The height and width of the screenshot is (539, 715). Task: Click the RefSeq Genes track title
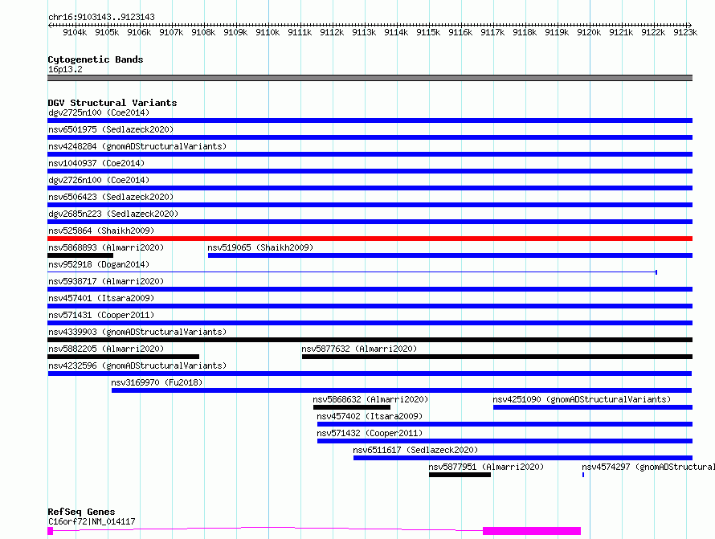click(x=81, y=512)
